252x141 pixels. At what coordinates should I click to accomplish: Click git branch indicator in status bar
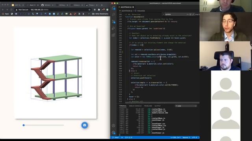(116, 137)
